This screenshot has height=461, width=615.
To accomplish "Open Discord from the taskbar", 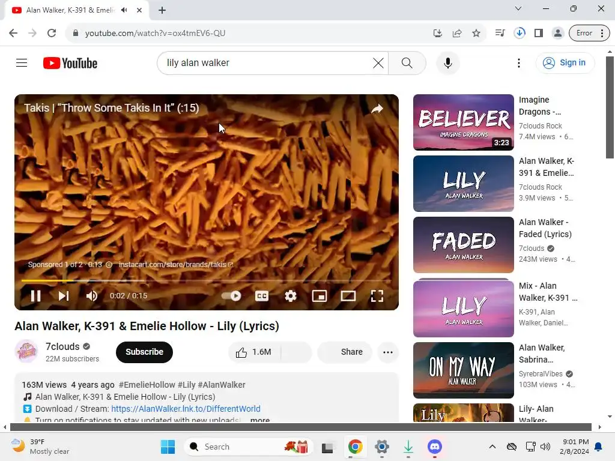I will point(435,447).
